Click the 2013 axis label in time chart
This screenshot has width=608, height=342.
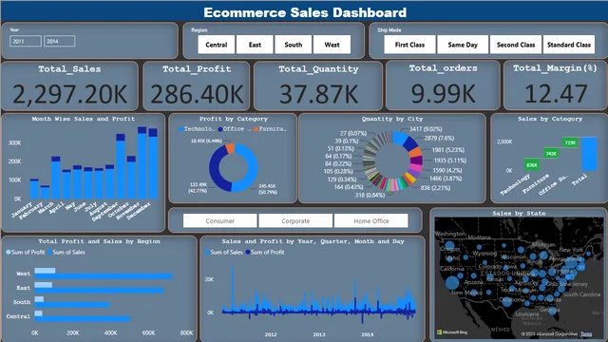click(319, 334)
